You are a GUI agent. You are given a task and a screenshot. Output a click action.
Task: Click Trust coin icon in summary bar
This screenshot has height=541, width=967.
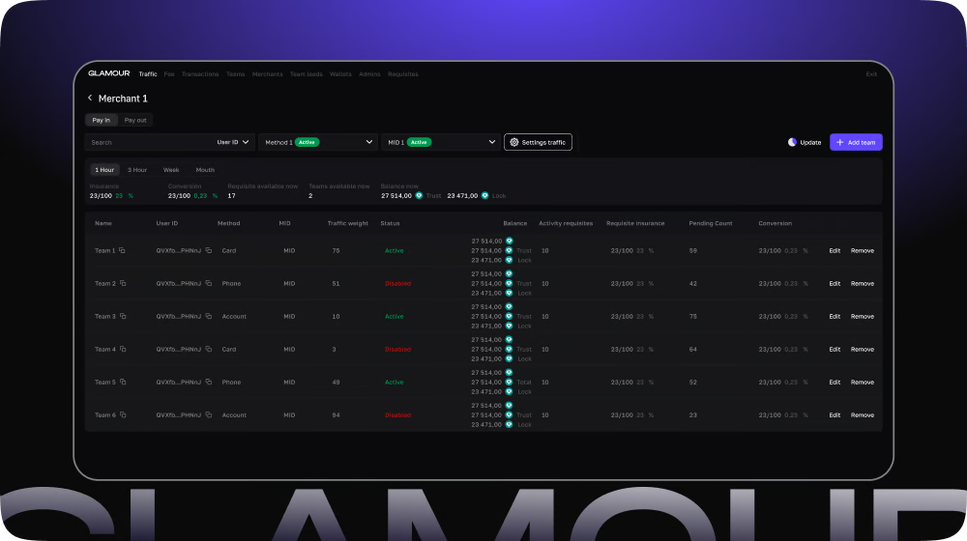pos(419,195)
